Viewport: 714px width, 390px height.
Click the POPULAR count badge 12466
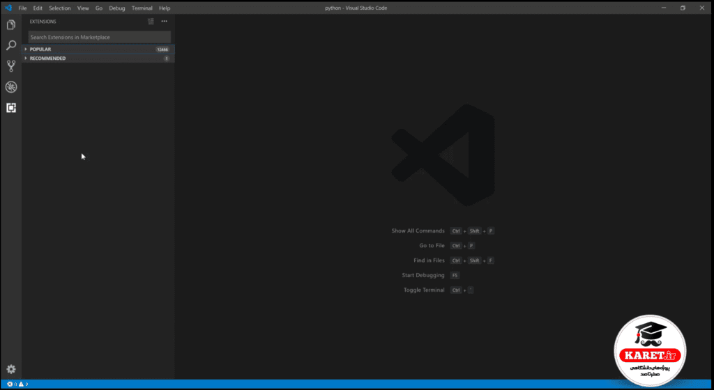coord(162,49)
